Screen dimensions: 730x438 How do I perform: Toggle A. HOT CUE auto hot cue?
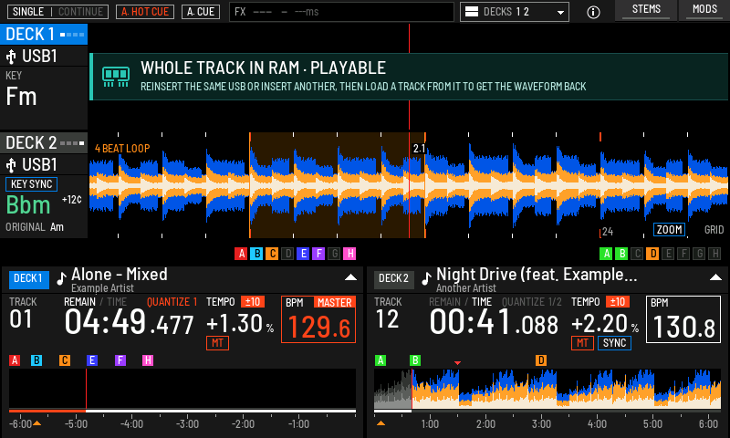145,12
